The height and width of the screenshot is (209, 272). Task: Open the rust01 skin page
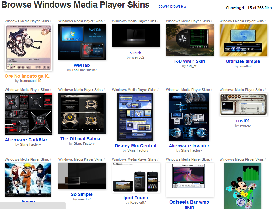pyautogui.click(x=243, y=121)
